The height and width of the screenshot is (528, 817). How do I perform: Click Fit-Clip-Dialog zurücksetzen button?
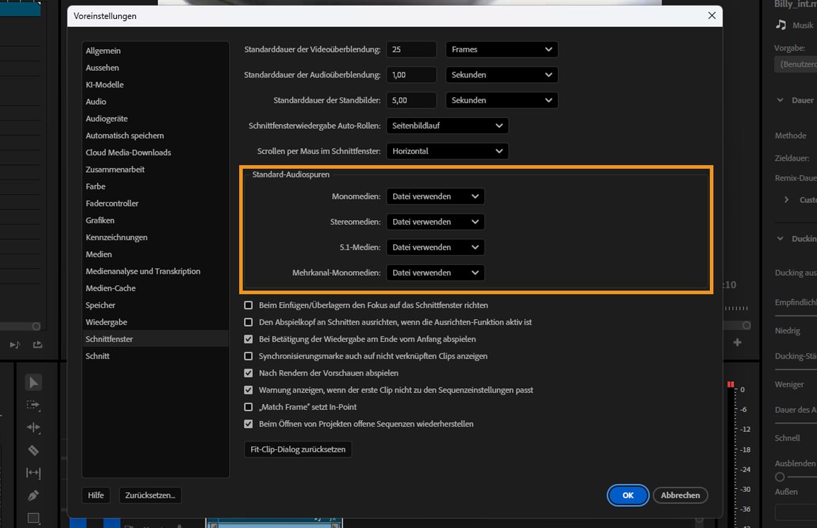(298, 449)
